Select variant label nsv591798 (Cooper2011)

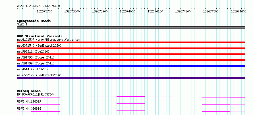click(36, 57)
